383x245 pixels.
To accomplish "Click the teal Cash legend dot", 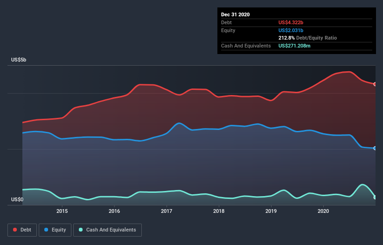I will (81, 230).
